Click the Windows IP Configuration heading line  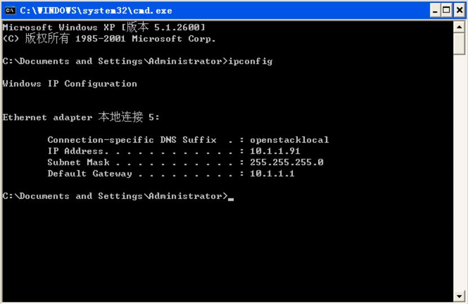coord(70,84)
